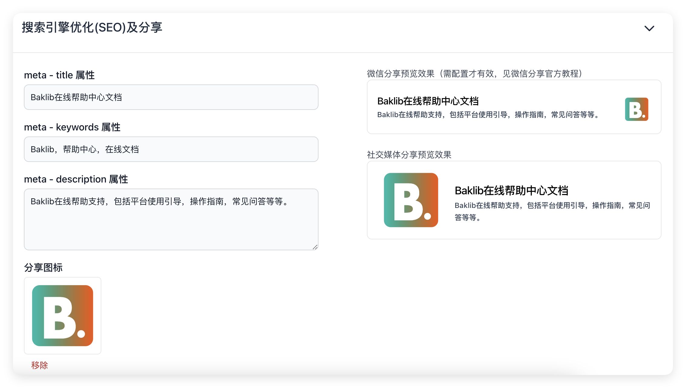Screen dimensions: 686x388
Task: Click the meta - keywords 属性 label
Action: tap(72, 127)
